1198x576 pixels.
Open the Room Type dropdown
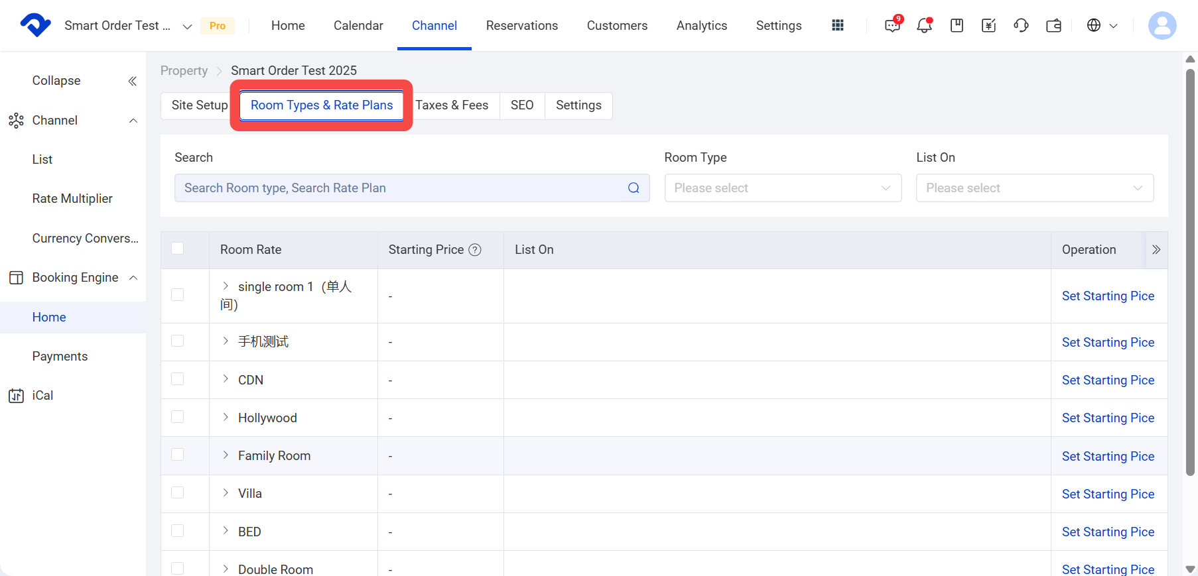tap(783, 188)
